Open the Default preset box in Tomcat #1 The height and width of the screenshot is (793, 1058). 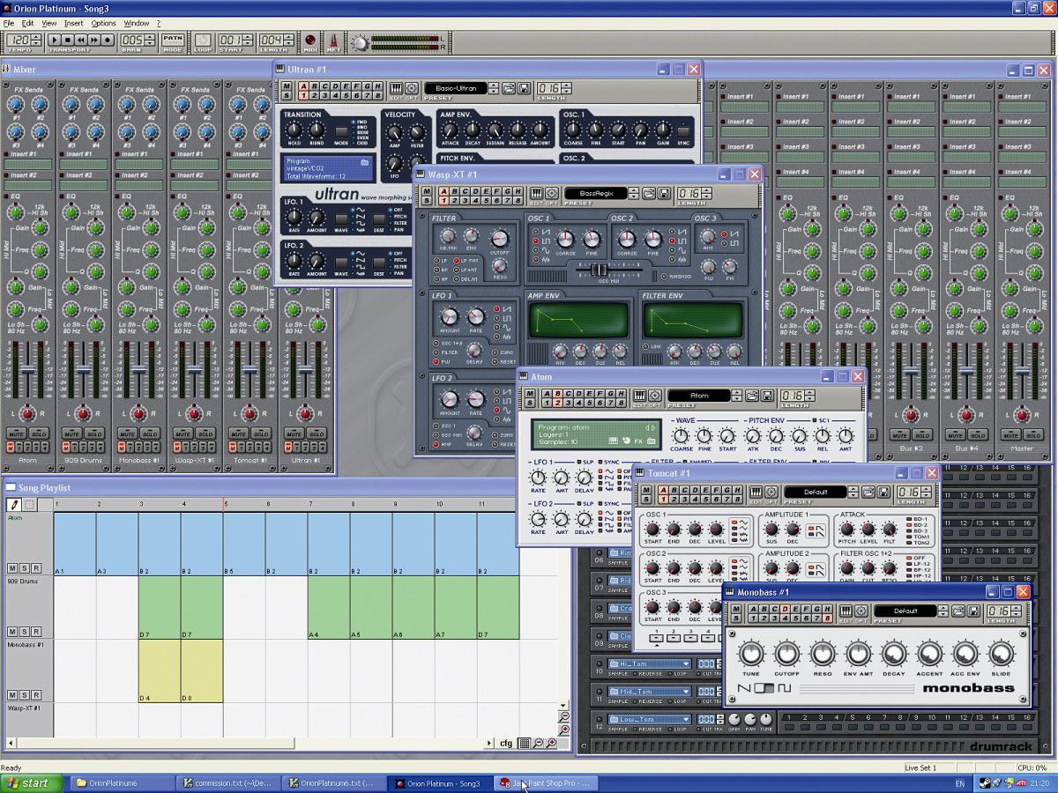click(x=816, y=492)
